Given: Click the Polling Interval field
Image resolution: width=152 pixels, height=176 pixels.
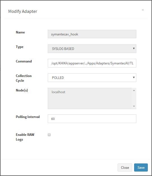Looking at the screenshot, I should pyautogui.click(x=92, y=119).
